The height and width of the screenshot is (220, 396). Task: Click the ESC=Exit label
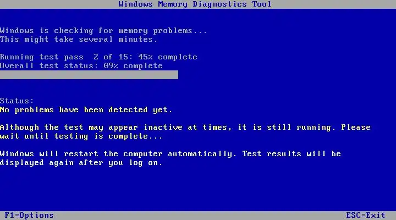pos(365,216)
